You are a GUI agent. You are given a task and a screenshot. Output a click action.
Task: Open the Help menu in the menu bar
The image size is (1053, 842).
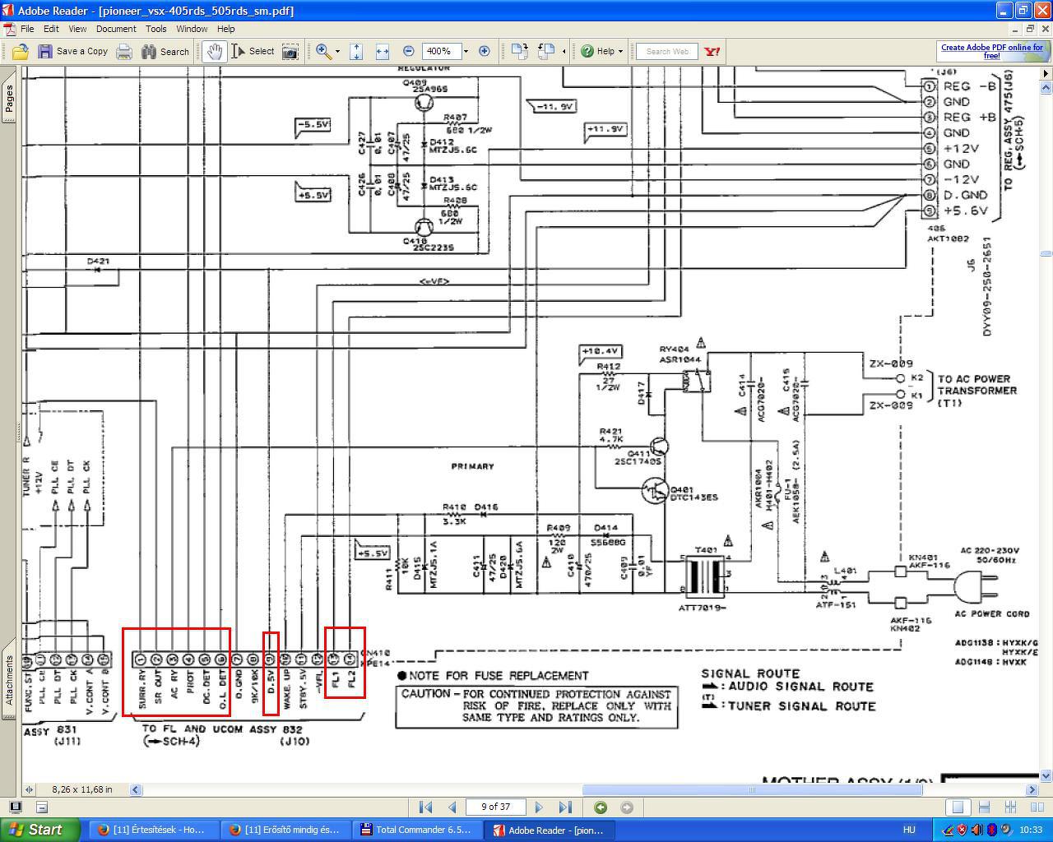tap(226, 29)
